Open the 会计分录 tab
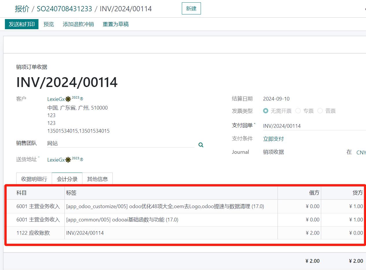Viewport: 366px width, 270px height. click(67, 179)
